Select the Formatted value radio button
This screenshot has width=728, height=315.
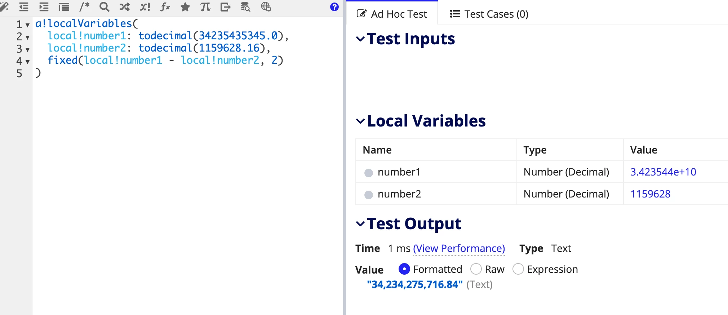pyautogui.click(x=404, y=269)
